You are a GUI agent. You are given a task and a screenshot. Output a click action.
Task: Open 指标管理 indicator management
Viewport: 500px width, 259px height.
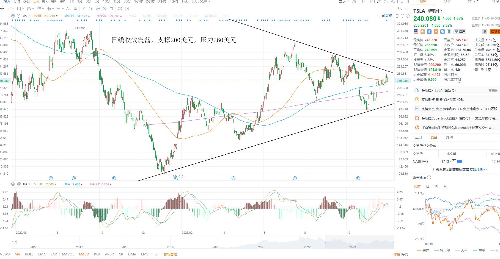171,254
